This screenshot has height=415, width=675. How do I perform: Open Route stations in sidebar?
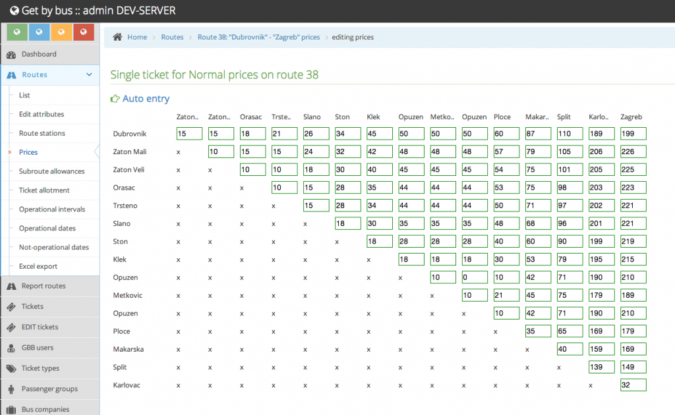pos(42,133)
